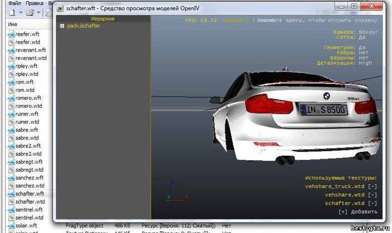This screenshot has height=233, width=392.
Task: Click model icon beside romero.wft
Action: click(x=11, y=98)
